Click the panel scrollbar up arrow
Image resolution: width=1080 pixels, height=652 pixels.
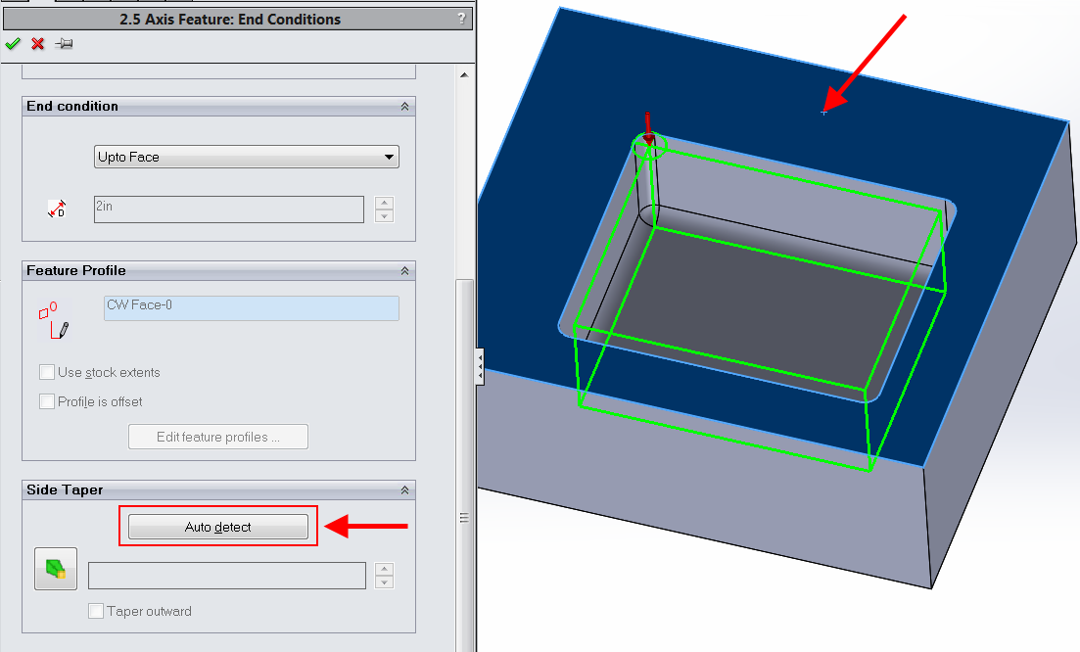tap(464, 74)
